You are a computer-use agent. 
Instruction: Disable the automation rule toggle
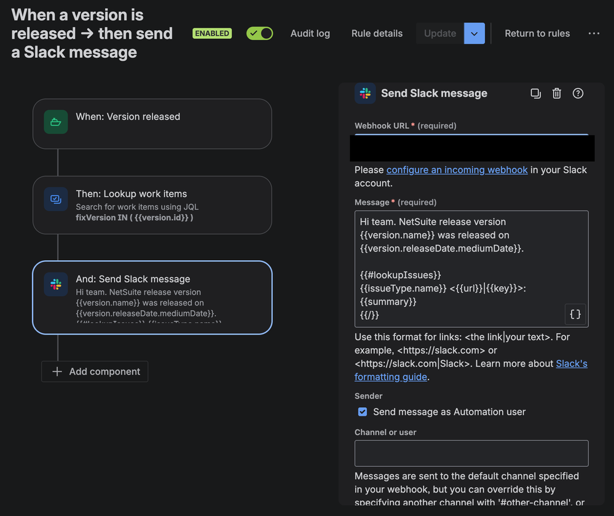click(259, 33)
